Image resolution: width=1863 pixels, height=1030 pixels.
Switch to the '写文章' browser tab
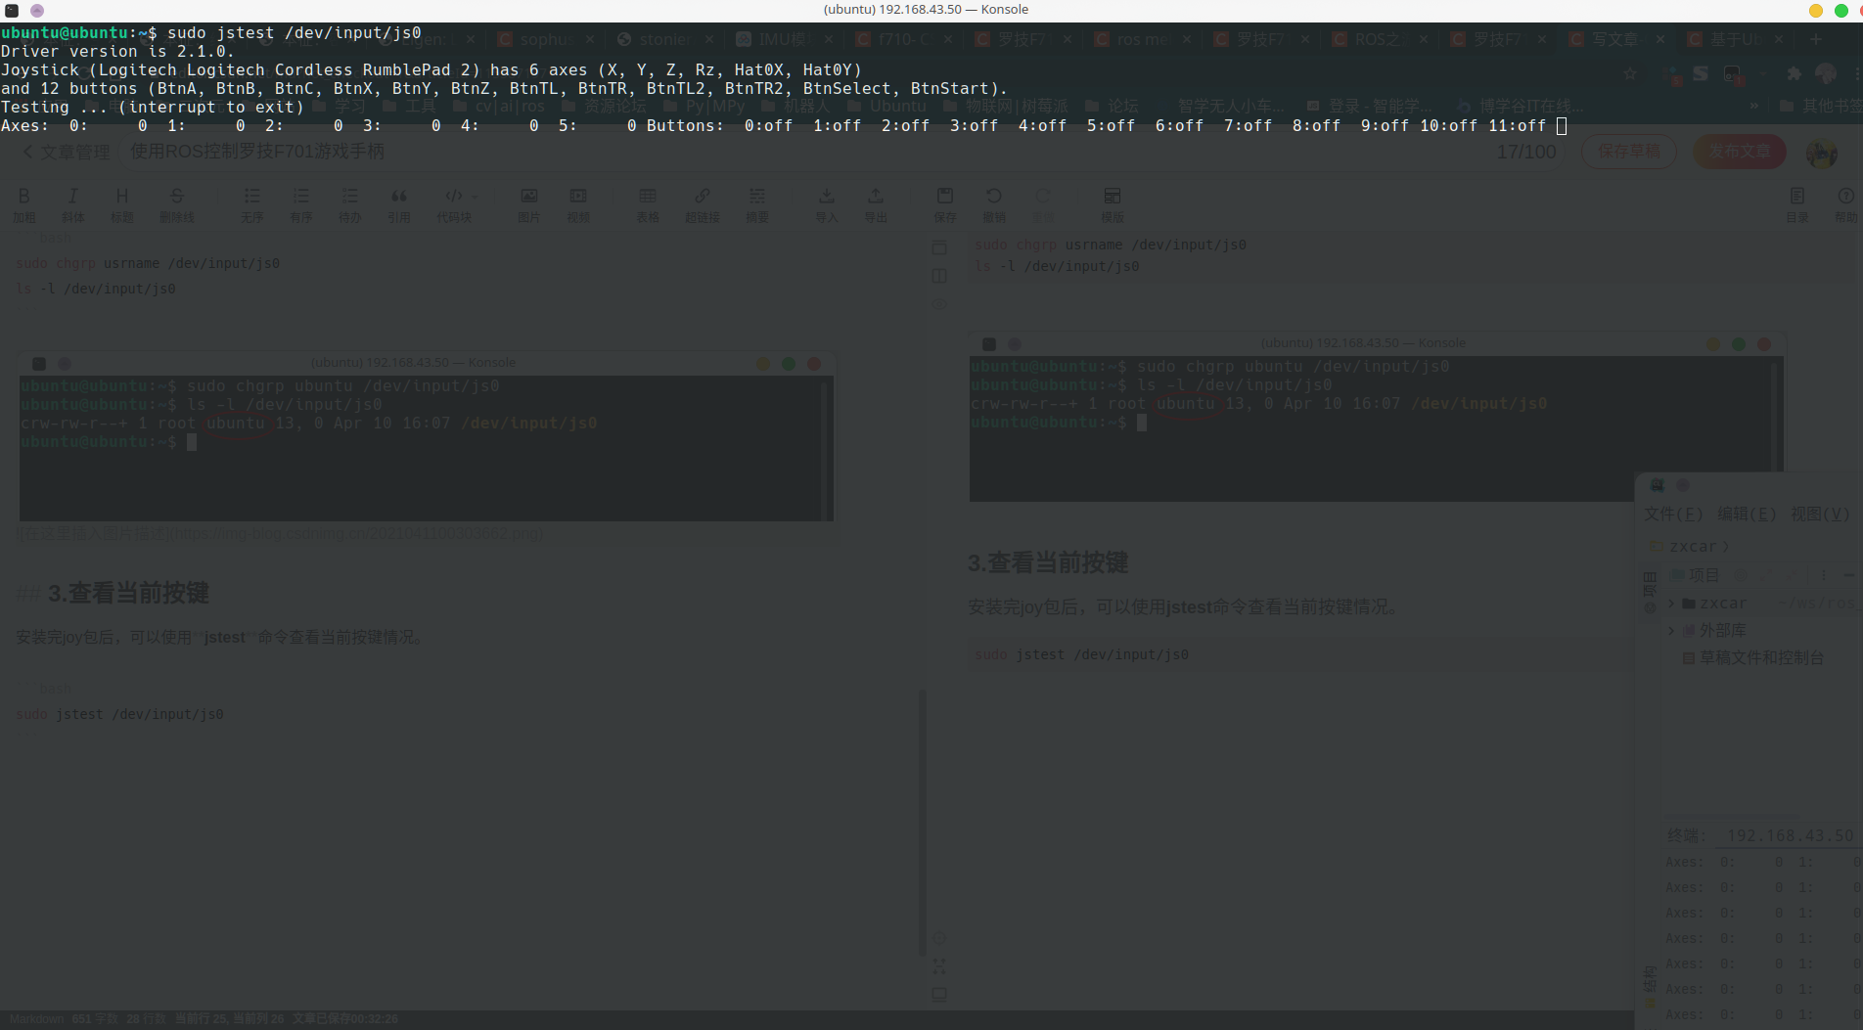[1615, 39]
